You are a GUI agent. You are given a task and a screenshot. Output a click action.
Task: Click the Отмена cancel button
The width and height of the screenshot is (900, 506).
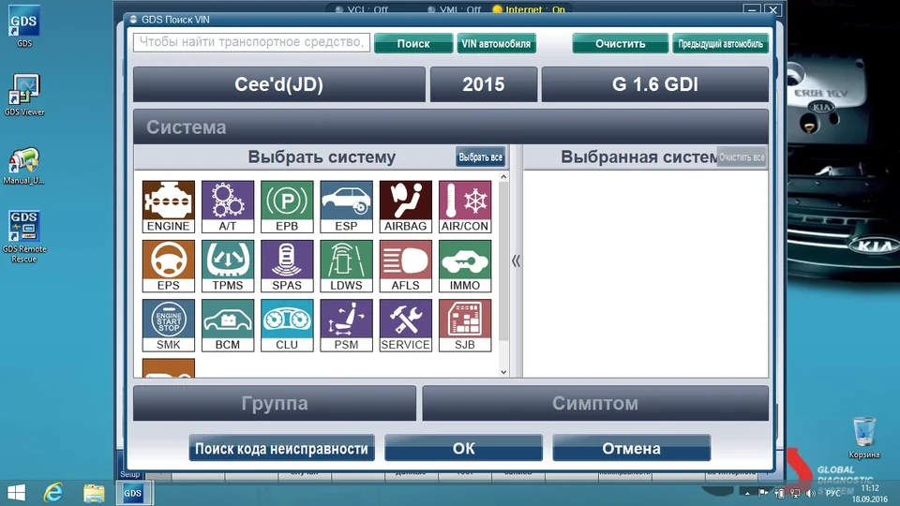pyautogui.click(x=631, y=448)
